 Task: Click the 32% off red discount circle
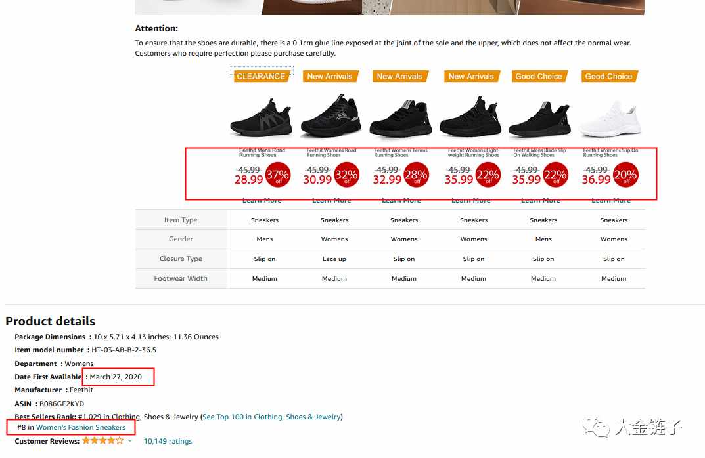click(346, 175)
